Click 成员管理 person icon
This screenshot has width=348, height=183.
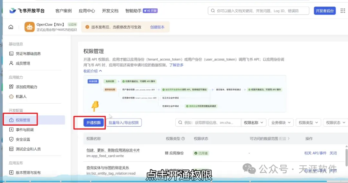click(11, 63)
